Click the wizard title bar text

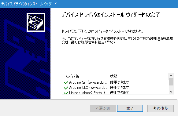pos(29,4)
